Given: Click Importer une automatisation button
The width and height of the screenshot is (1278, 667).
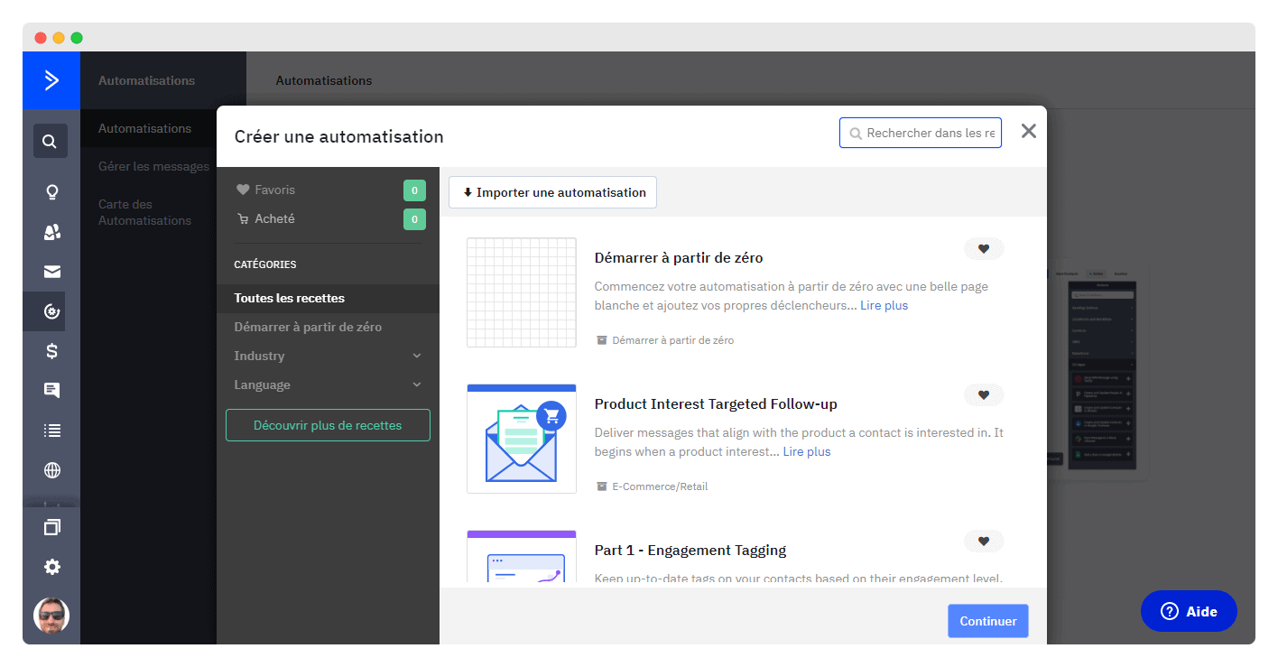Looking at the screenshot, I should (552, 192).
